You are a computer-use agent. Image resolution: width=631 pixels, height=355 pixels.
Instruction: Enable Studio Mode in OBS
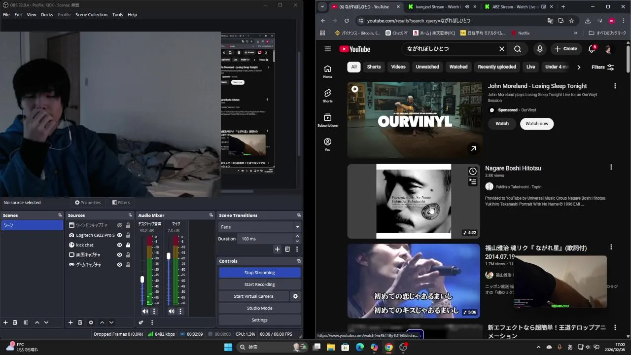coord(259,308)
